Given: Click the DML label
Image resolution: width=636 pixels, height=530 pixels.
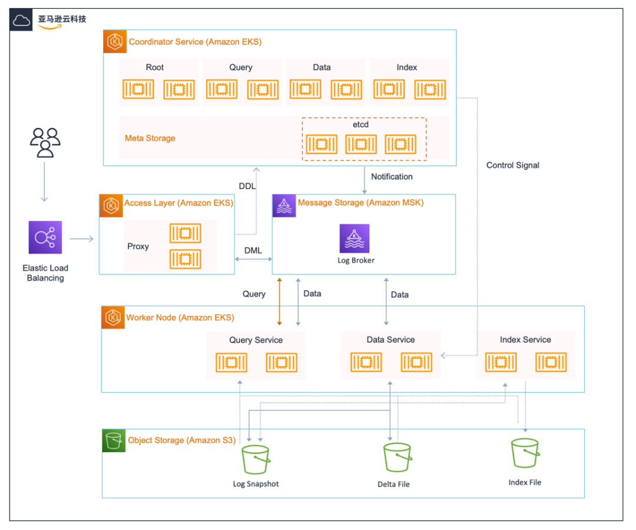Looking at the screenshot, I should (x=253, y=250).
